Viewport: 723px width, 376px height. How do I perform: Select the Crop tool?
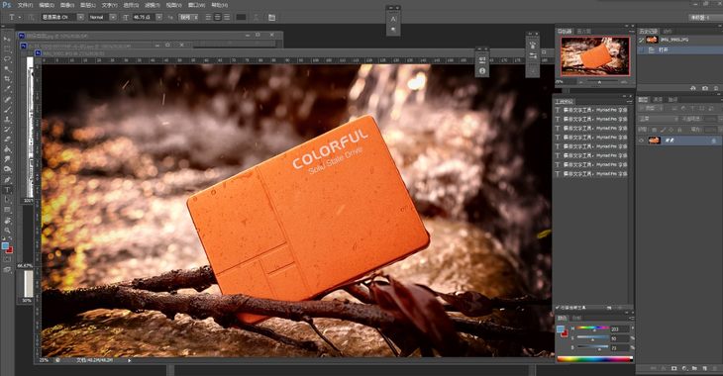tap(7, 79)
